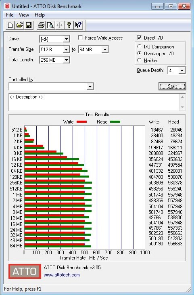Click the 1000 axis label
This screenshot has height=295, width=194.
pyautogui.click(x=145, y=253)
